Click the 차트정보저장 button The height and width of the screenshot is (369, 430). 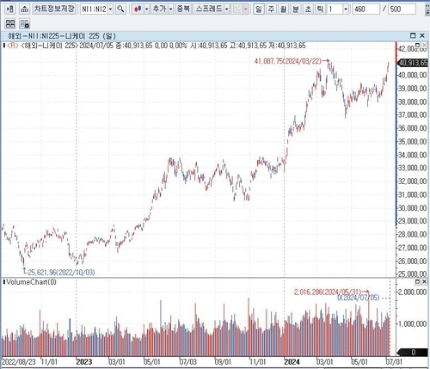pos(54,9)
